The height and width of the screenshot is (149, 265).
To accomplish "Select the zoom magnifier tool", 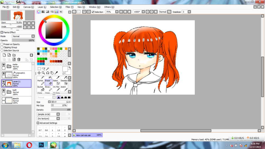I will point(43,73).
